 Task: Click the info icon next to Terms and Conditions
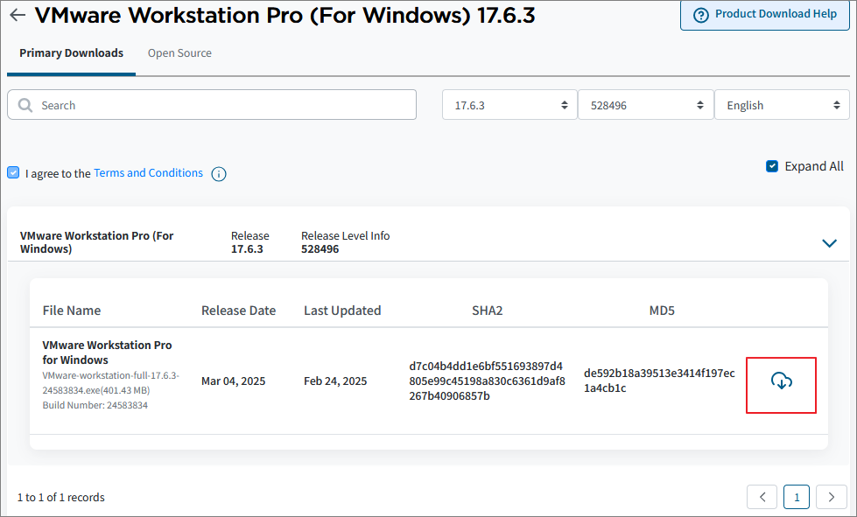[x=219, y=174]
